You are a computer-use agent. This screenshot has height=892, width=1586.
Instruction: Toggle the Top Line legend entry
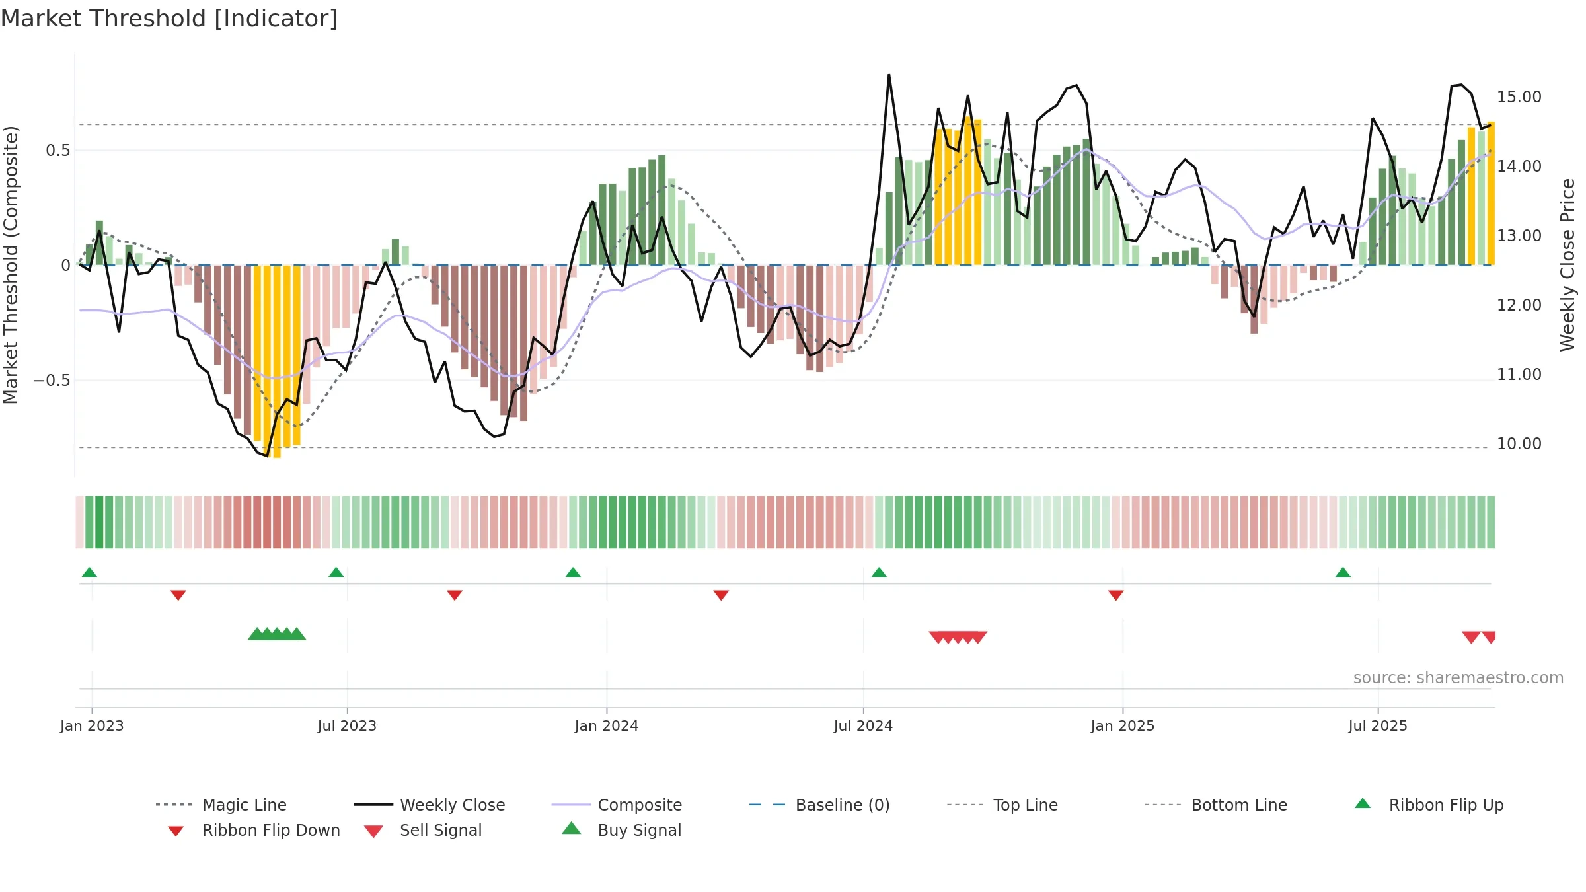point(1002,805)
